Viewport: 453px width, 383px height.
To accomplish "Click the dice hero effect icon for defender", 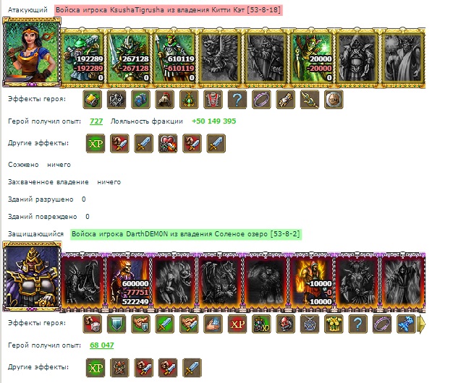I will (x=92, y=324).
